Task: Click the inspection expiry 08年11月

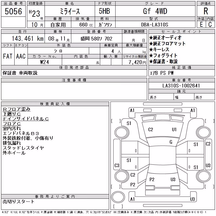Action: [x=59, y=39]
